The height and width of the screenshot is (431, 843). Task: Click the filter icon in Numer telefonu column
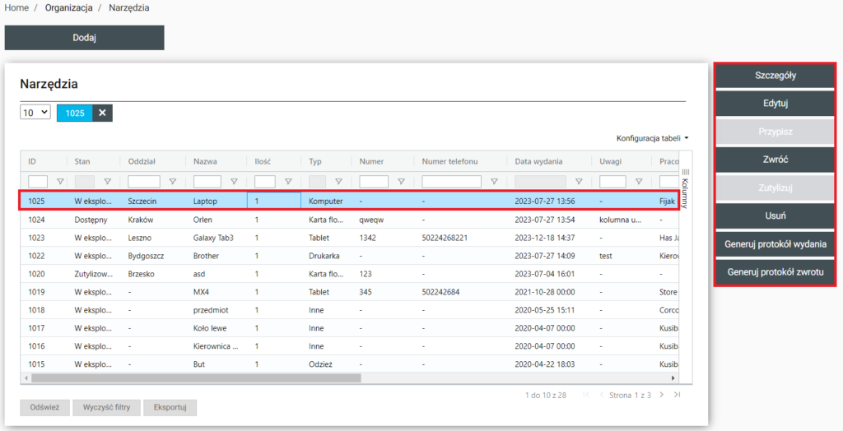(x=494, y=182)
